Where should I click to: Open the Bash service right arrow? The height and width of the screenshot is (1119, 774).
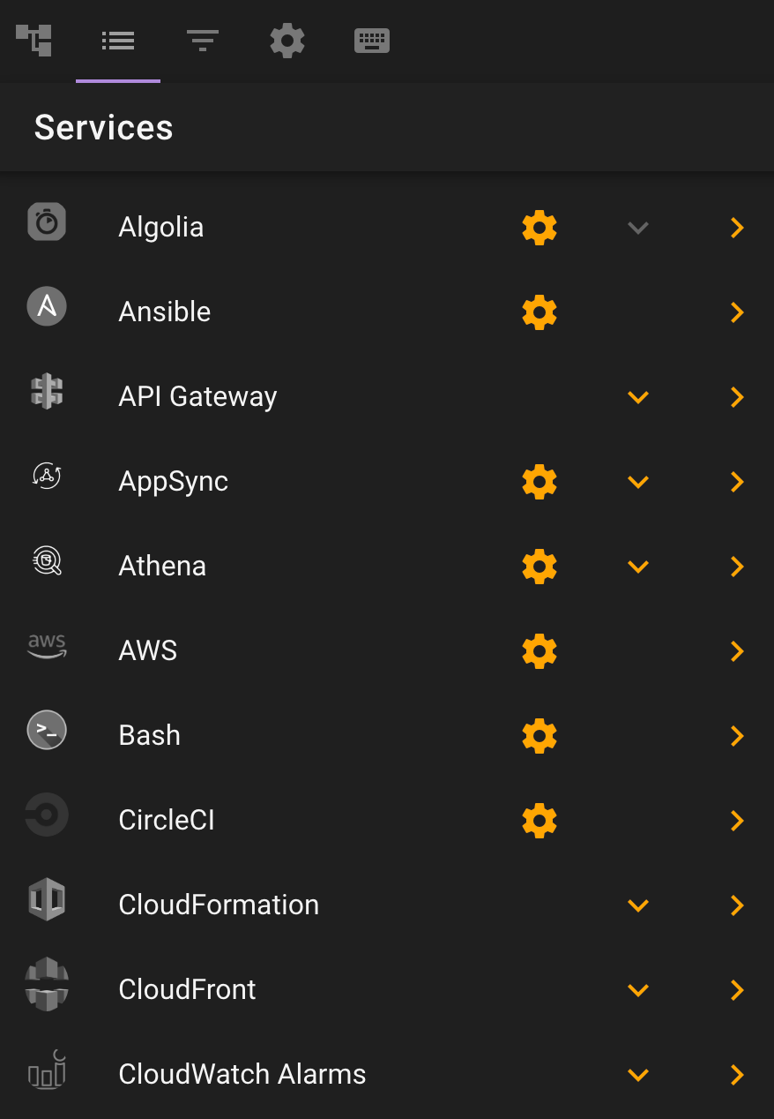click(738, 736)
